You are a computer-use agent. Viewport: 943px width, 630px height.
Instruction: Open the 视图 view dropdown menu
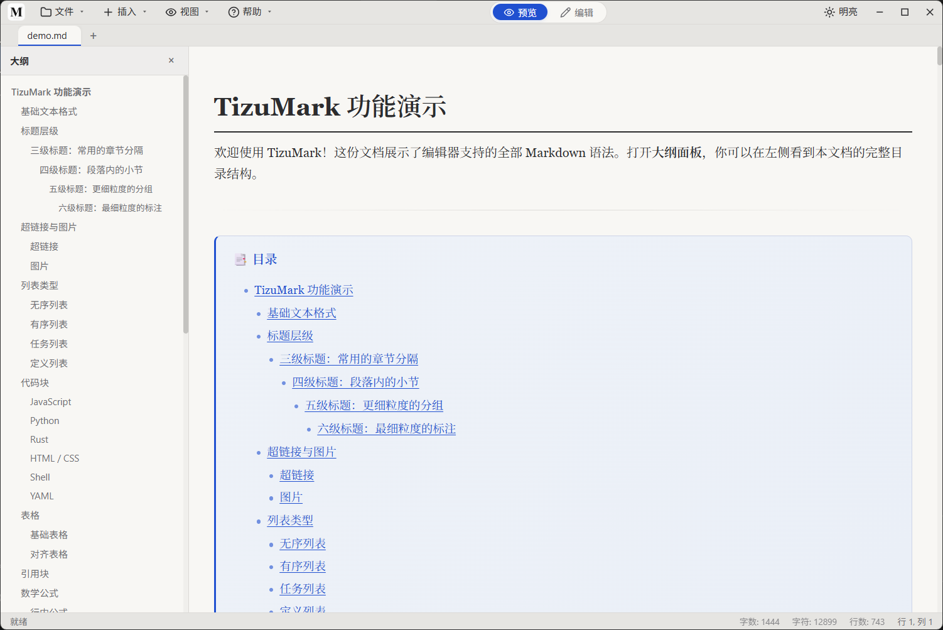pyautogui.click(x=187, y=12)
